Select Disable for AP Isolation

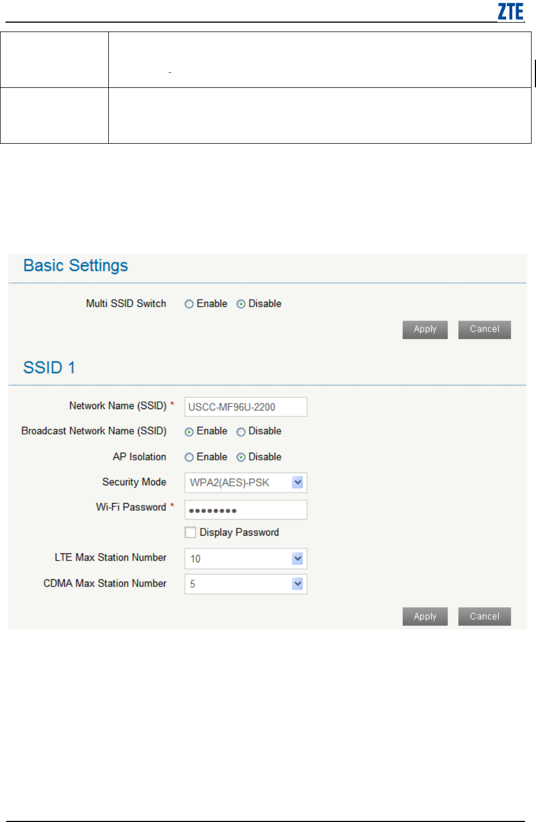[241, 457]
